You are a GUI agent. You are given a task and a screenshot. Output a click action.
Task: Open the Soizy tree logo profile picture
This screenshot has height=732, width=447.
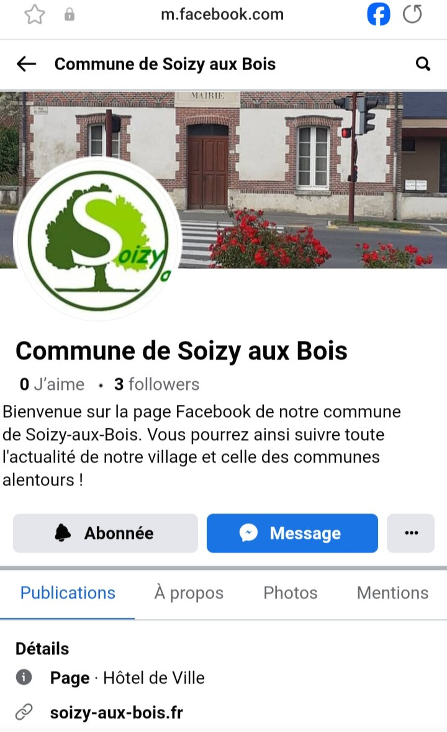pyautogui.click(x=98, y=240)
